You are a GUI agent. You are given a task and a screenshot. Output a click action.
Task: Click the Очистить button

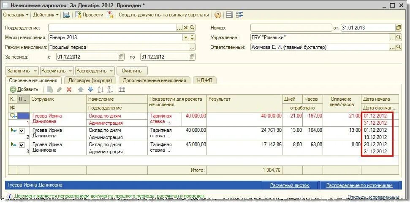coord(132,71)
